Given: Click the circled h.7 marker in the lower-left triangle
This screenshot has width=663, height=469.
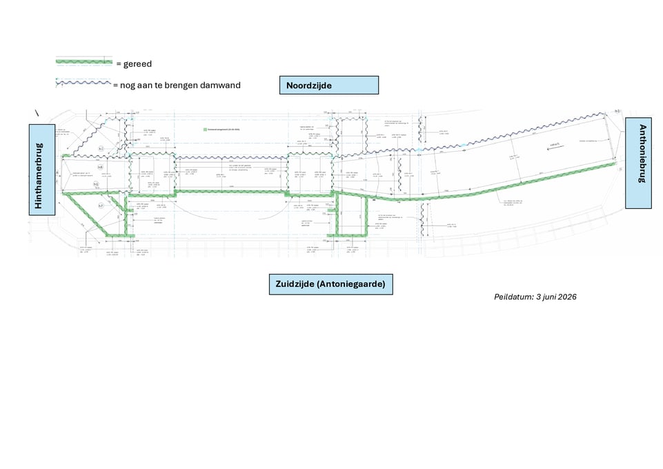Looking at the screenshot, I should click(x=101, y=206).
